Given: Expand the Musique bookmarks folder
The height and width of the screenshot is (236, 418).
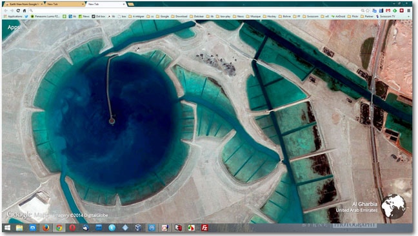Looking at the screenshot, I should 254,17.
